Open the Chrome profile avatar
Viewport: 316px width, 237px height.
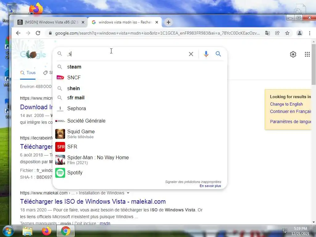pos(300,33)
